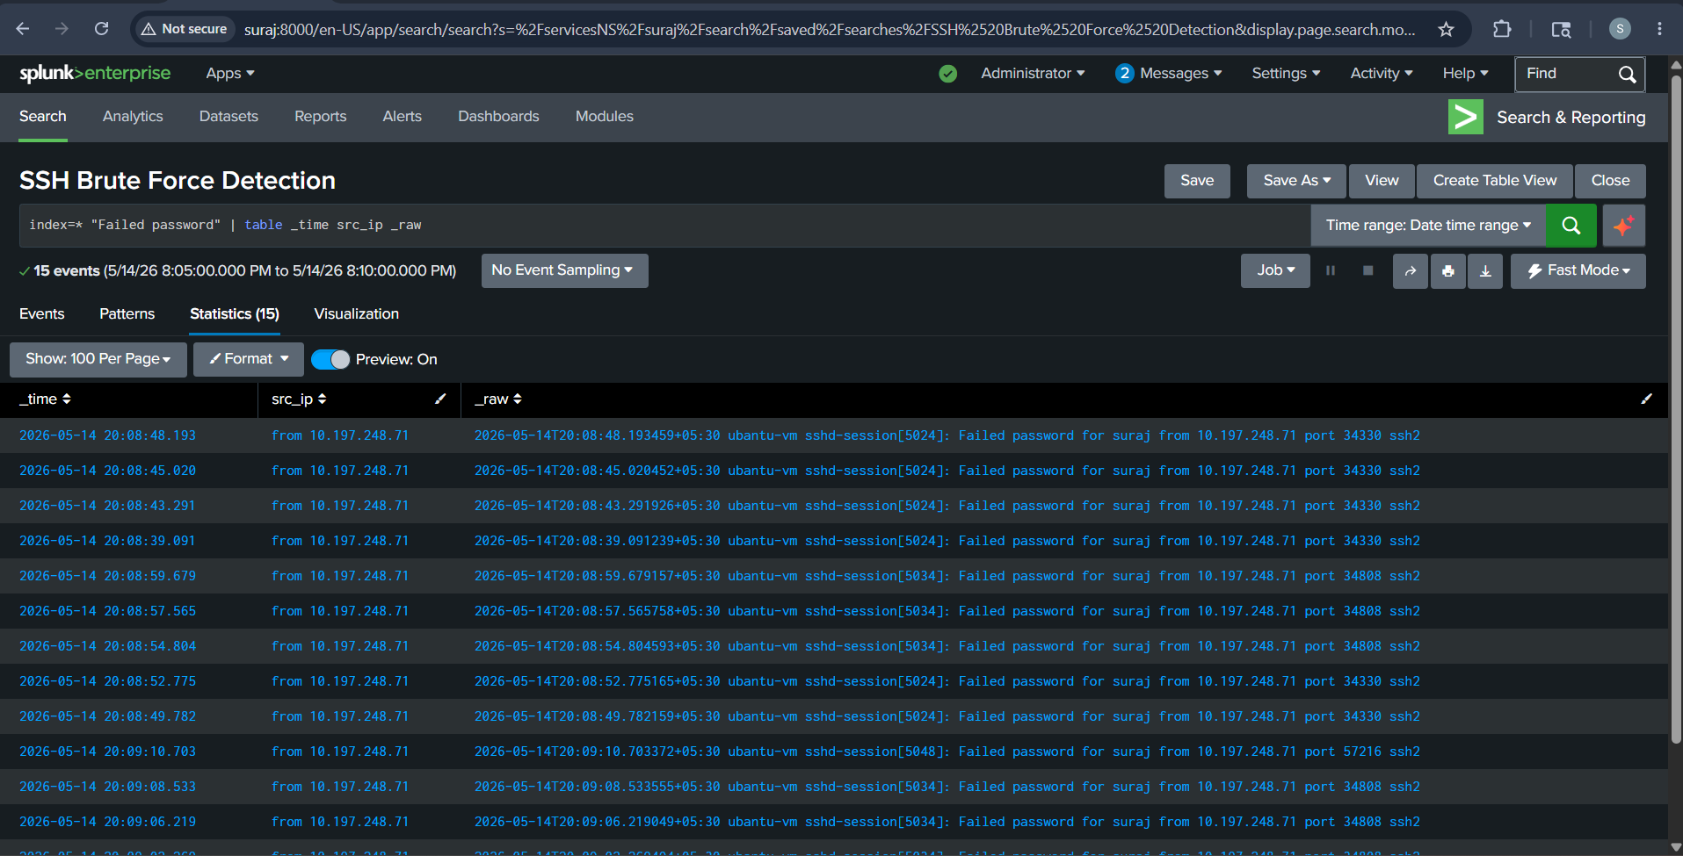This screenshot has height=856, width=1683.
Task: Pause the search job
Action: coord(1331,270)
